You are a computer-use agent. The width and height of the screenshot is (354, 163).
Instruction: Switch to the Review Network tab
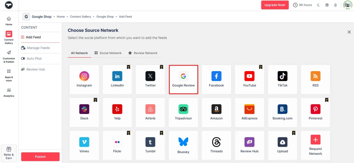coord(142,53)
